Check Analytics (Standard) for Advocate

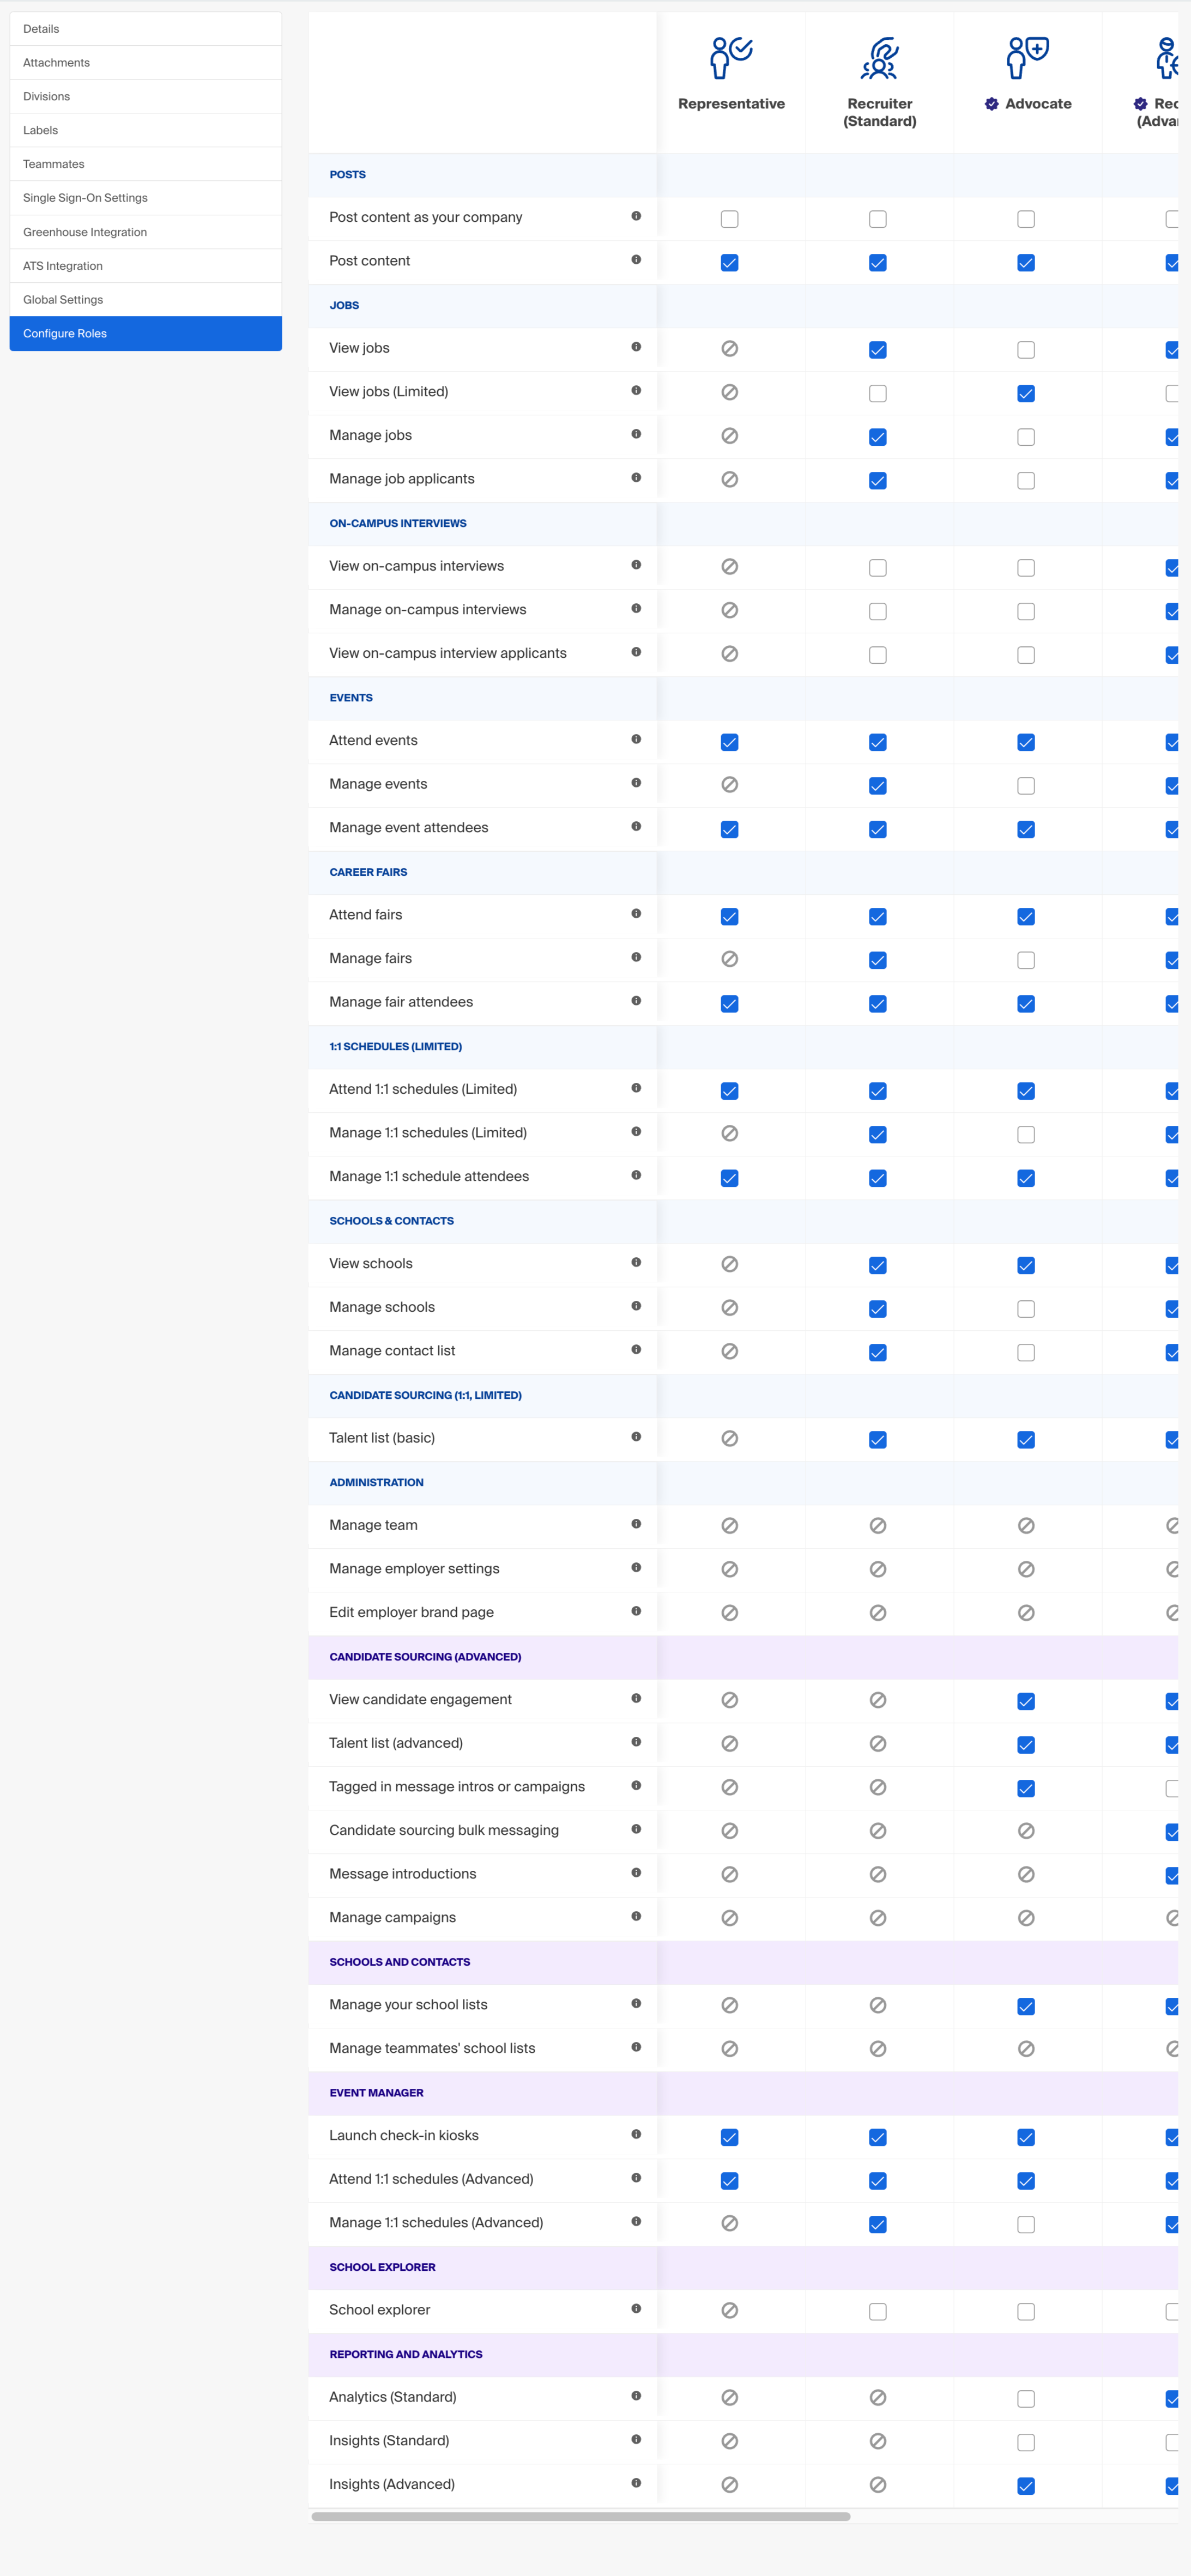click(1026, 2399)
